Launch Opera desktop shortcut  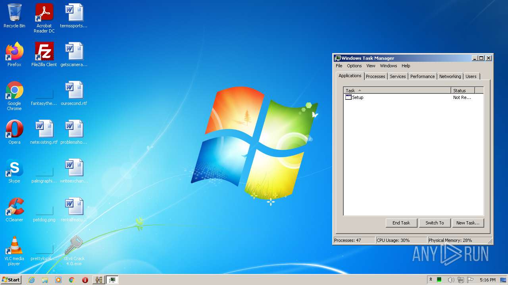14,132
